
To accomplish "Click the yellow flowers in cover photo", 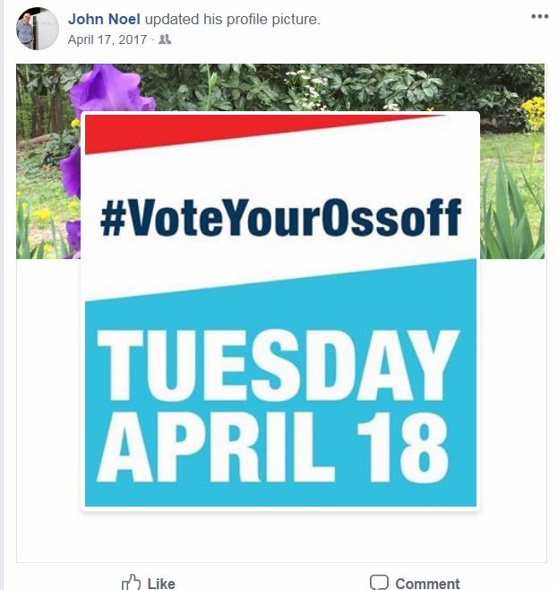I will click(x=533, y=113).
